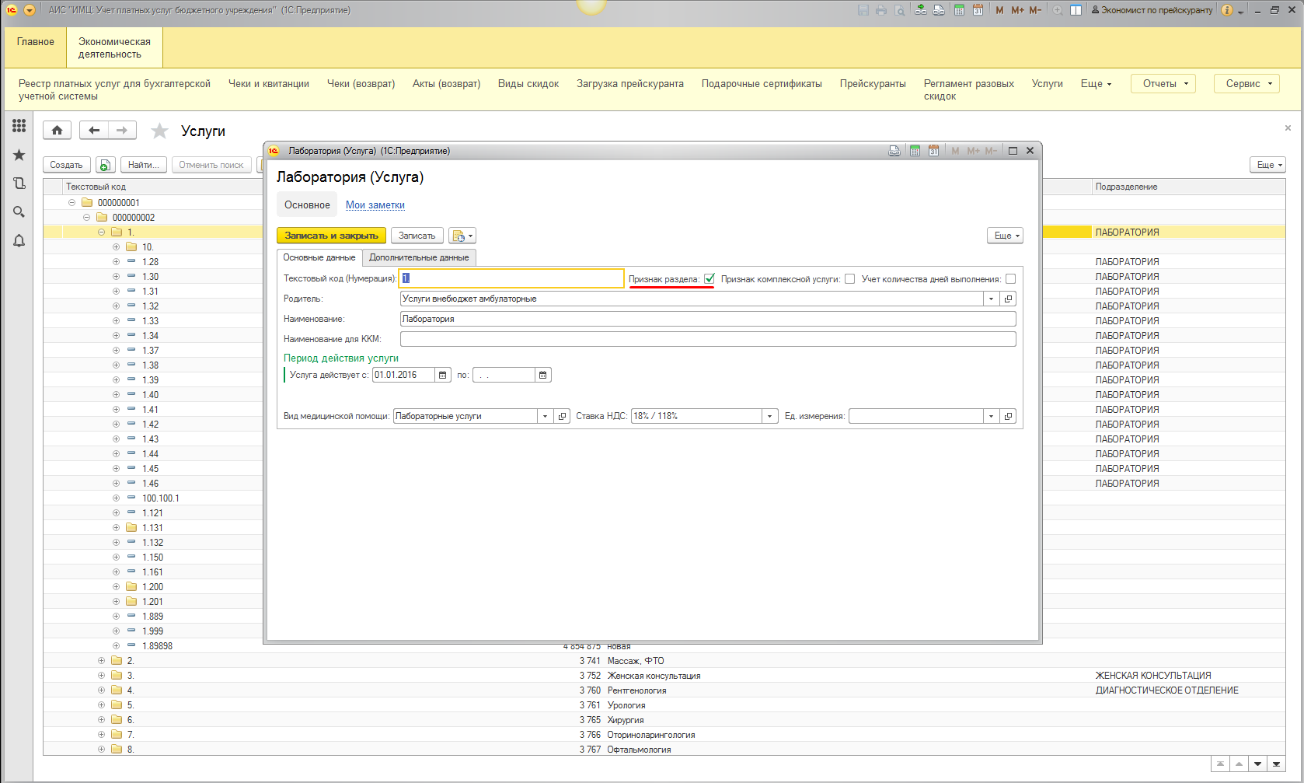Open the Ед. измерения dropdown arrow

991,416
